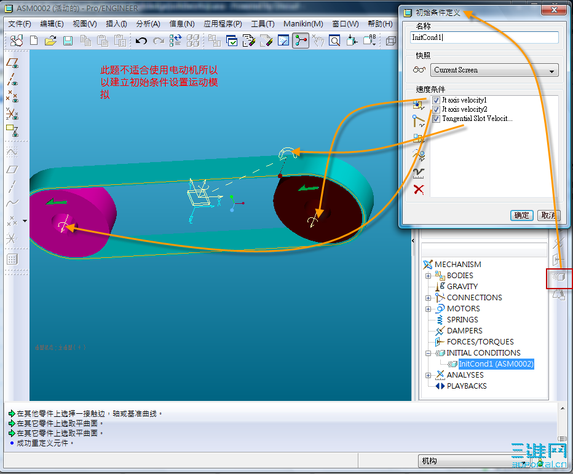Activate the highlighted mechanism connection tool icon

[301, 41]
